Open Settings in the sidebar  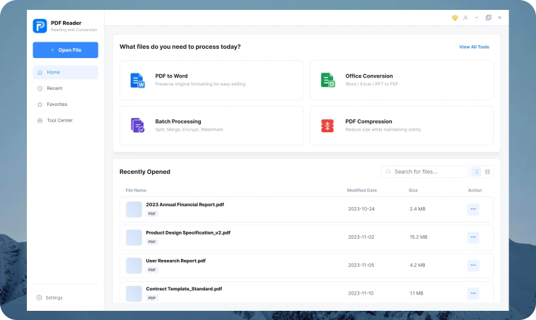[x=49, y=298]
